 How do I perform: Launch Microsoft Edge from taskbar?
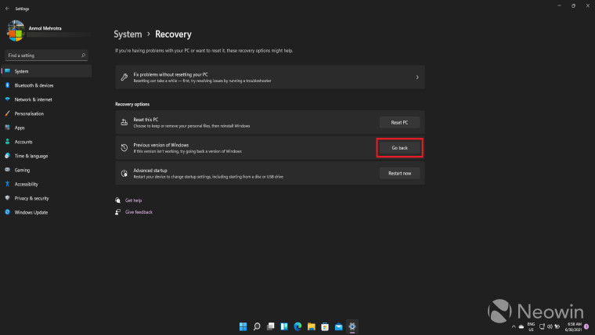(x=297, y=326)
